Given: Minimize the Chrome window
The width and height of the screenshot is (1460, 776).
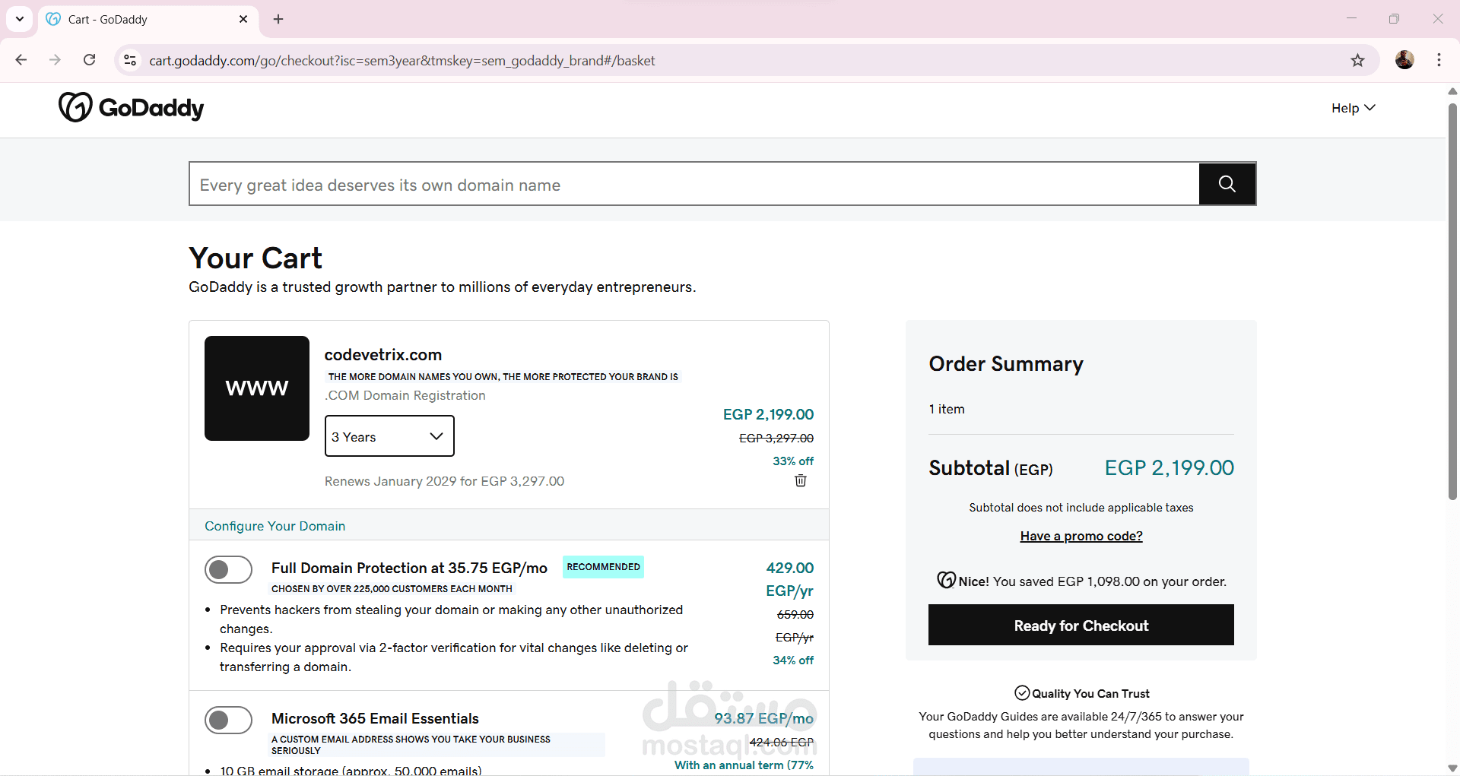Looking at the screenshot, I should 1351,19.
